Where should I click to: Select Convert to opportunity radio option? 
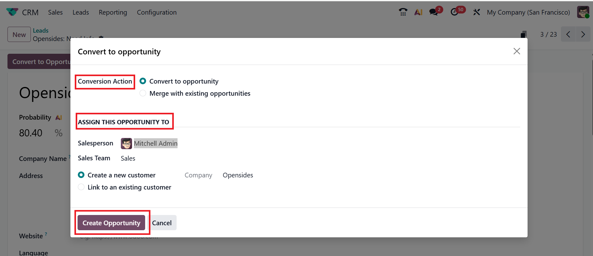click(x=143, y=81)
